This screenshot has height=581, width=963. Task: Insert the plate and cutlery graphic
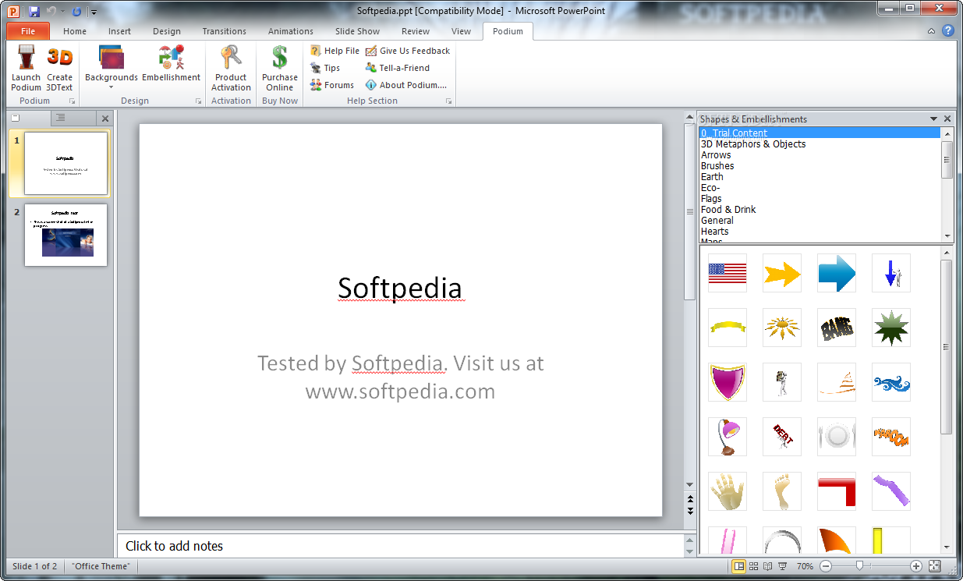tap(837, 437)
